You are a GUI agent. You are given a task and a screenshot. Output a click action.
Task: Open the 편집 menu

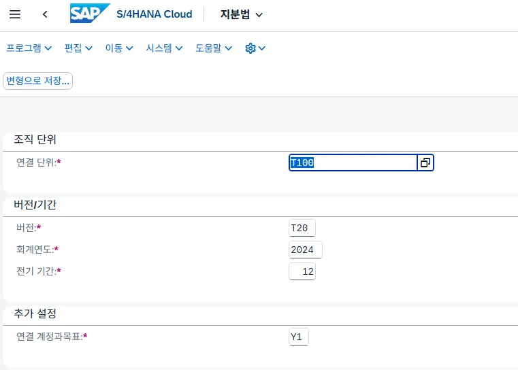(77, 48)
